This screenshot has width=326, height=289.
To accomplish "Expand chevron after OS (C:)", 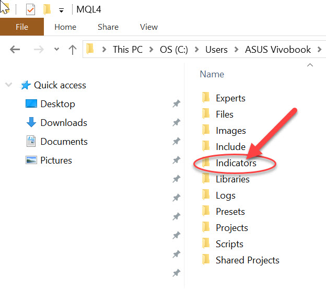I will coord(196,50).
